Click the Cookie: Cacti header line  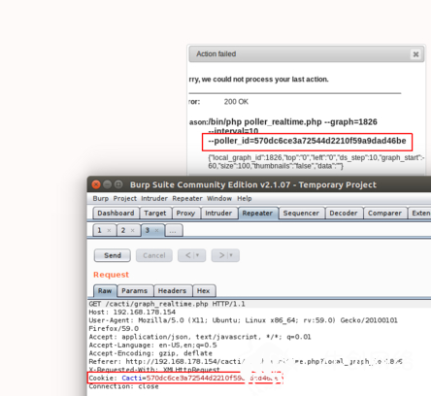(185, 378)
